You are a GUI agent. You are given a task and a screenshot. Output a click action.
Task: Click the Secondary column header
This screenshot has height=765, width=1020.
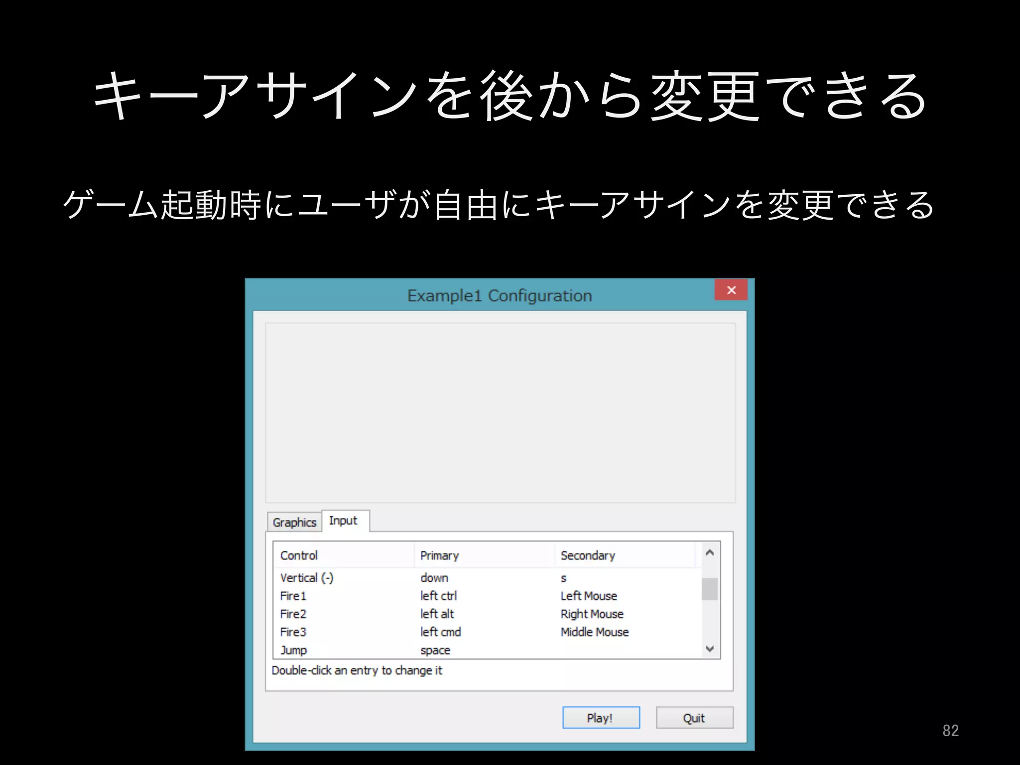click(x=625, y=555)
